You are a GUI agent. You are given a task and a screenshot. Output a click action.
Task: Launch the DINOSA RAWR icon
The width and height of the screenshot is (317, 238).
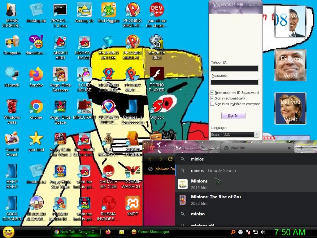tap(84, 42)
